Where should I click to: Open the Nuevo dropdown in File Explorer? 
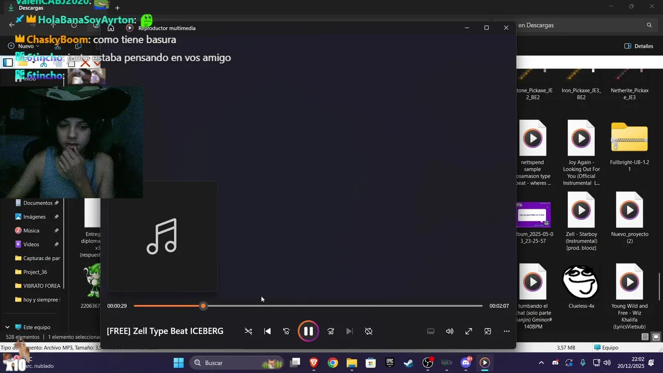pyautogui.click(x=24, y=46)
